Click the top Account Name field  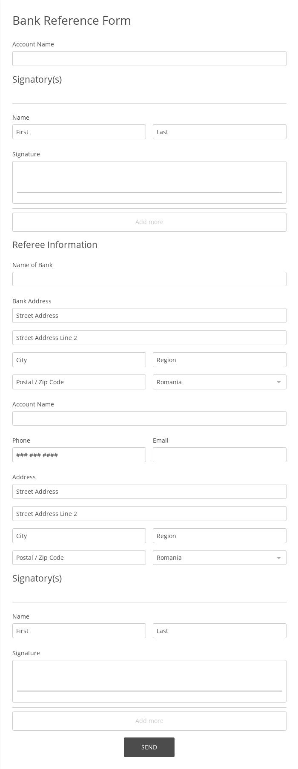tap(149, 58)
